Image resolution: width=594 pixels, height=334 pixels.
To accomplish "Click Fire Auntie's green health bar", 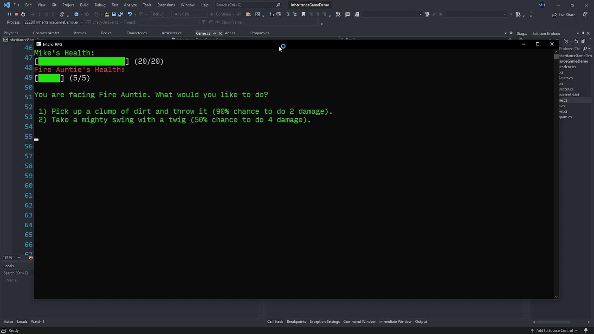I will [x=49, y=78].
